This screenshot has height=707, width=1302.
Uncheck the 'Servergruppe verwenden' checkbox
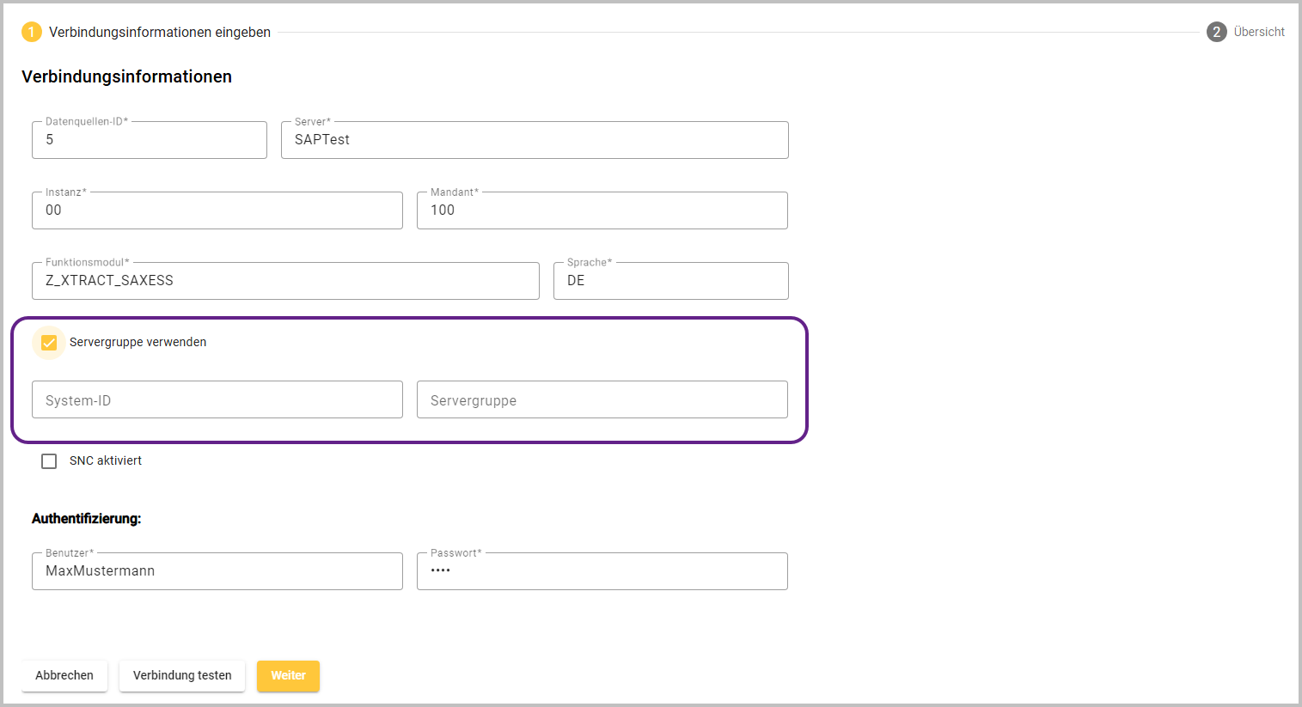coord(49,343)
